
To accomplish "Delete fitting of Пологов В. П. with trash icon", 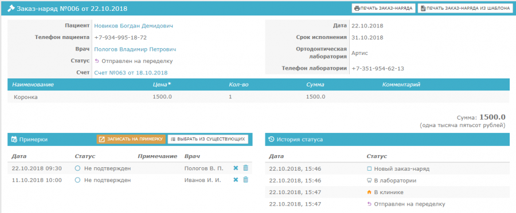I will coord(245,168).
